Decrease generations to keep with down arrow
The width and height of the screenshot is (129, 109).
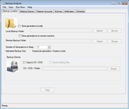[x=49, y=48]
